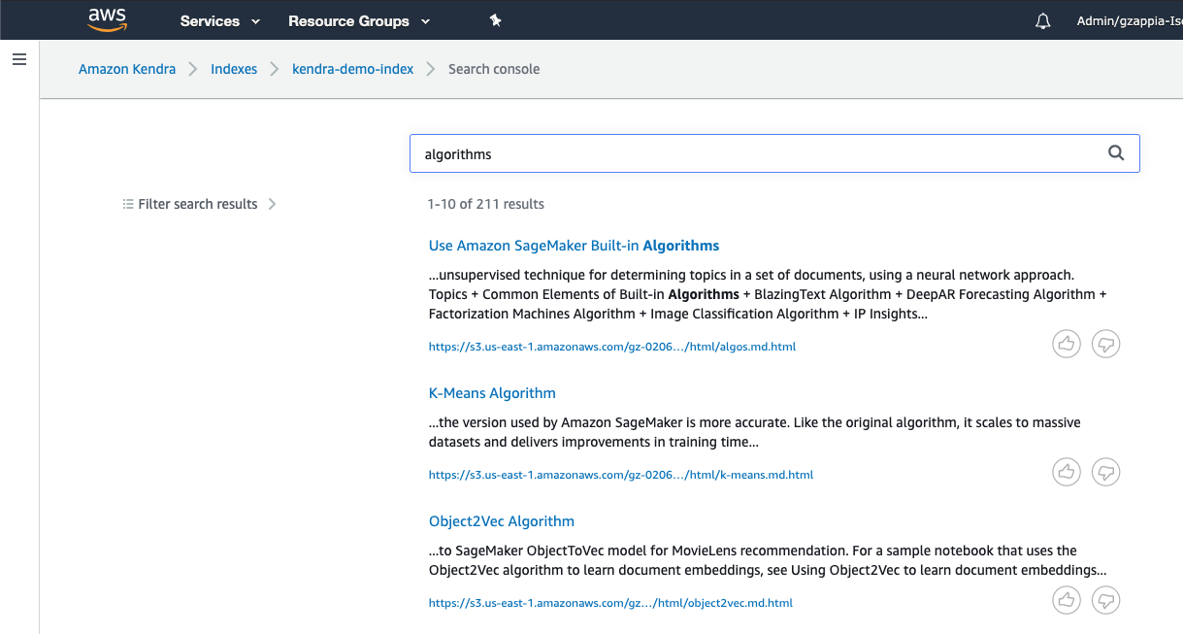Go to Indexes breadcrumb
Image resolution: width=1183 pixels, height=634 pixels.
234,69
